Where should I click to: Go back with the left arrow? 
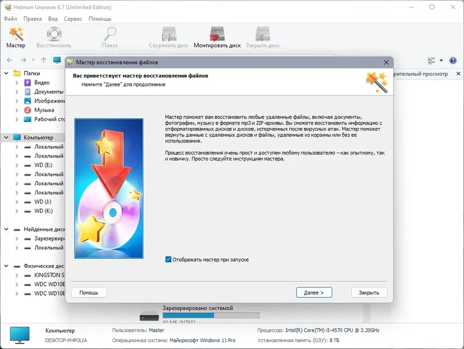click(10, 60)
